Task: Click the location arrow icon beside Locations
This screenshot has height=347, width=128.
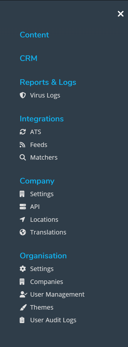Action: pyautogui.click(x=23, y=219)
